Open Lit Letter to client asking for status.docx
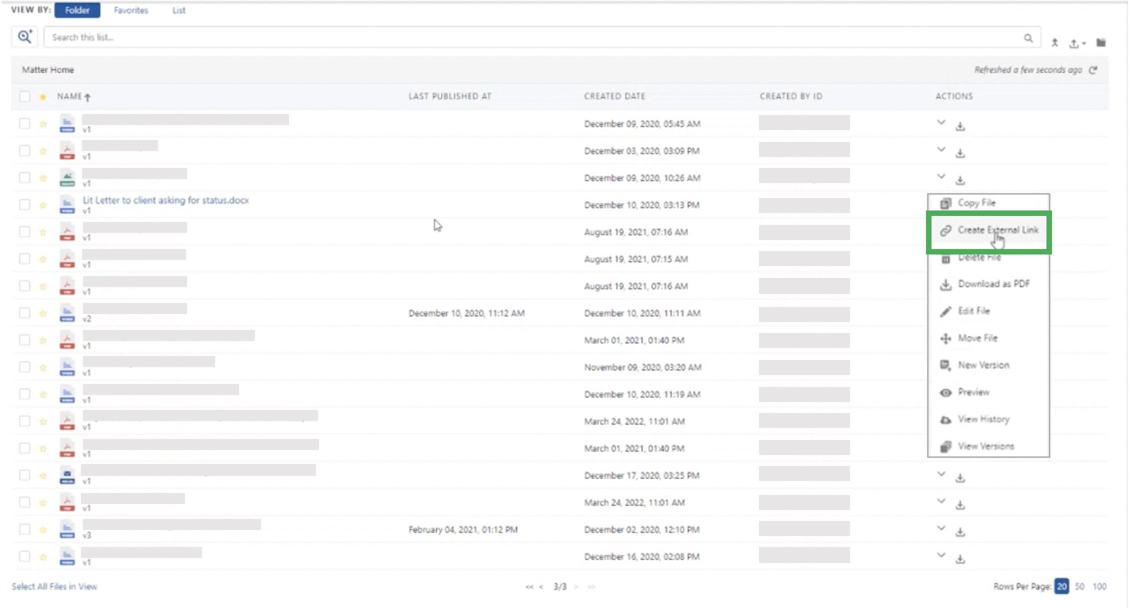The width and height of the screenshot is (1129, 608). click(165, 200)
